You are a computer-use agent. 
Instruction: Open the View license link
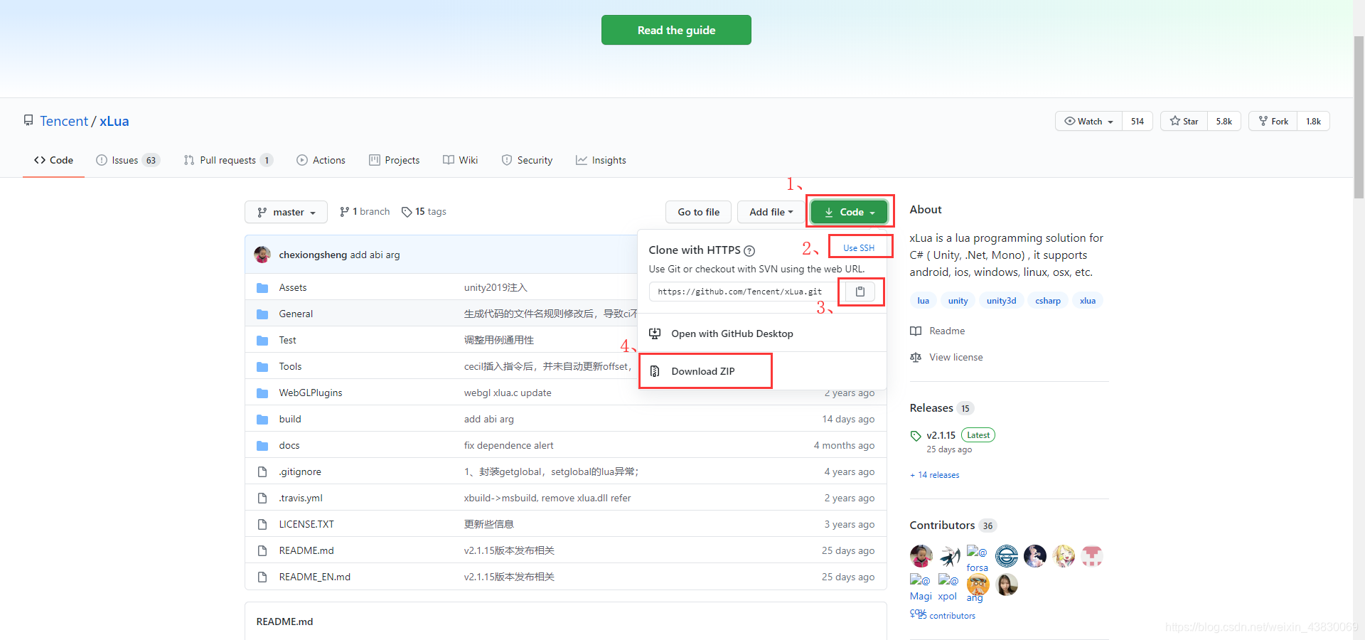click(947, 358)
